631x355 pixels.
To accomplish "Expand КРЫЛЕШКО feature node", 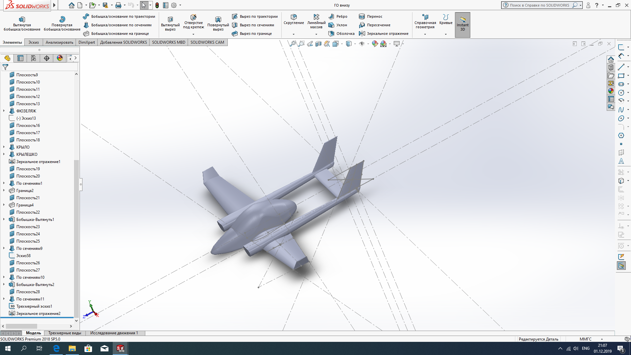I will coord(4,154).
